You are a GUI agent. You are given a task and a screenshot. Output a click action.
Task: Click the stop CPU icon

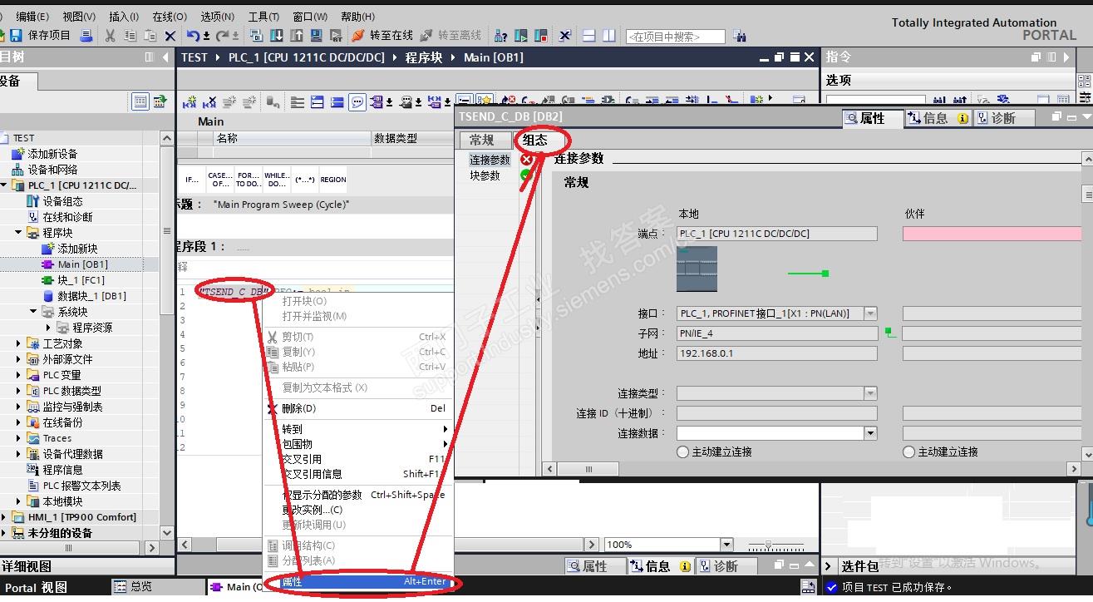coord(541,36)
